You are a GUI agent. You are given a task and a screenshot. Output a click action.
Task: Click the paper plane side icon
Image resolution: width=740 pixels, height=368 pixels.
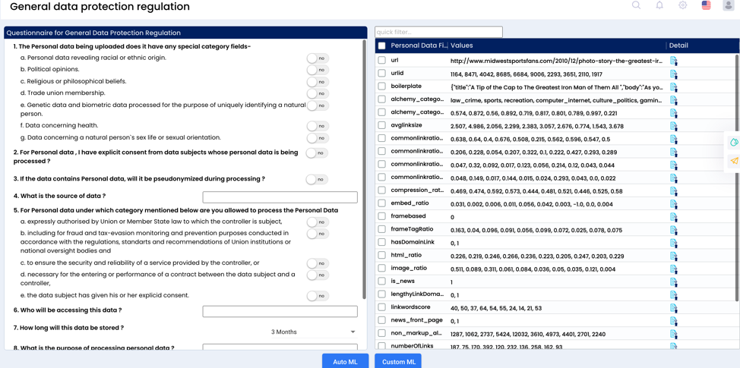click(x=734, y=161)
